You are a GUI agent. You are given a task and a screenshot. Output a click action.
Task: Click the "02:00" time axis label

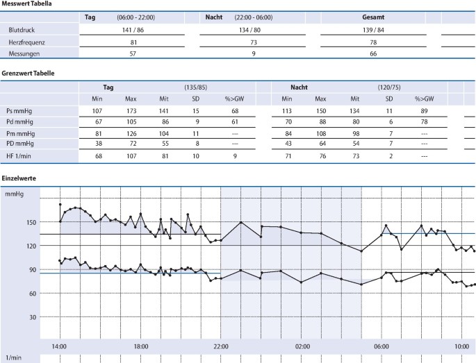point(303,346)
